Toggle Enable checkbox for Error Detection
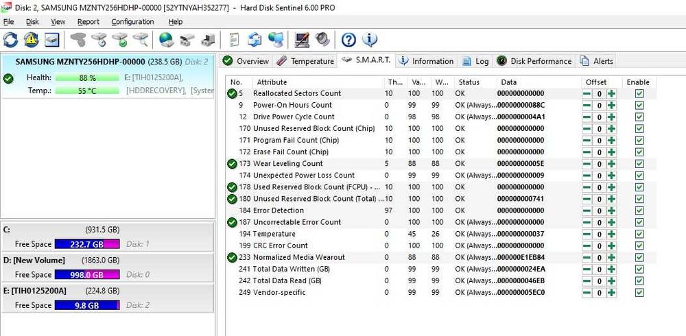This screenshot has height=336, width=686. tap(639, 211)
